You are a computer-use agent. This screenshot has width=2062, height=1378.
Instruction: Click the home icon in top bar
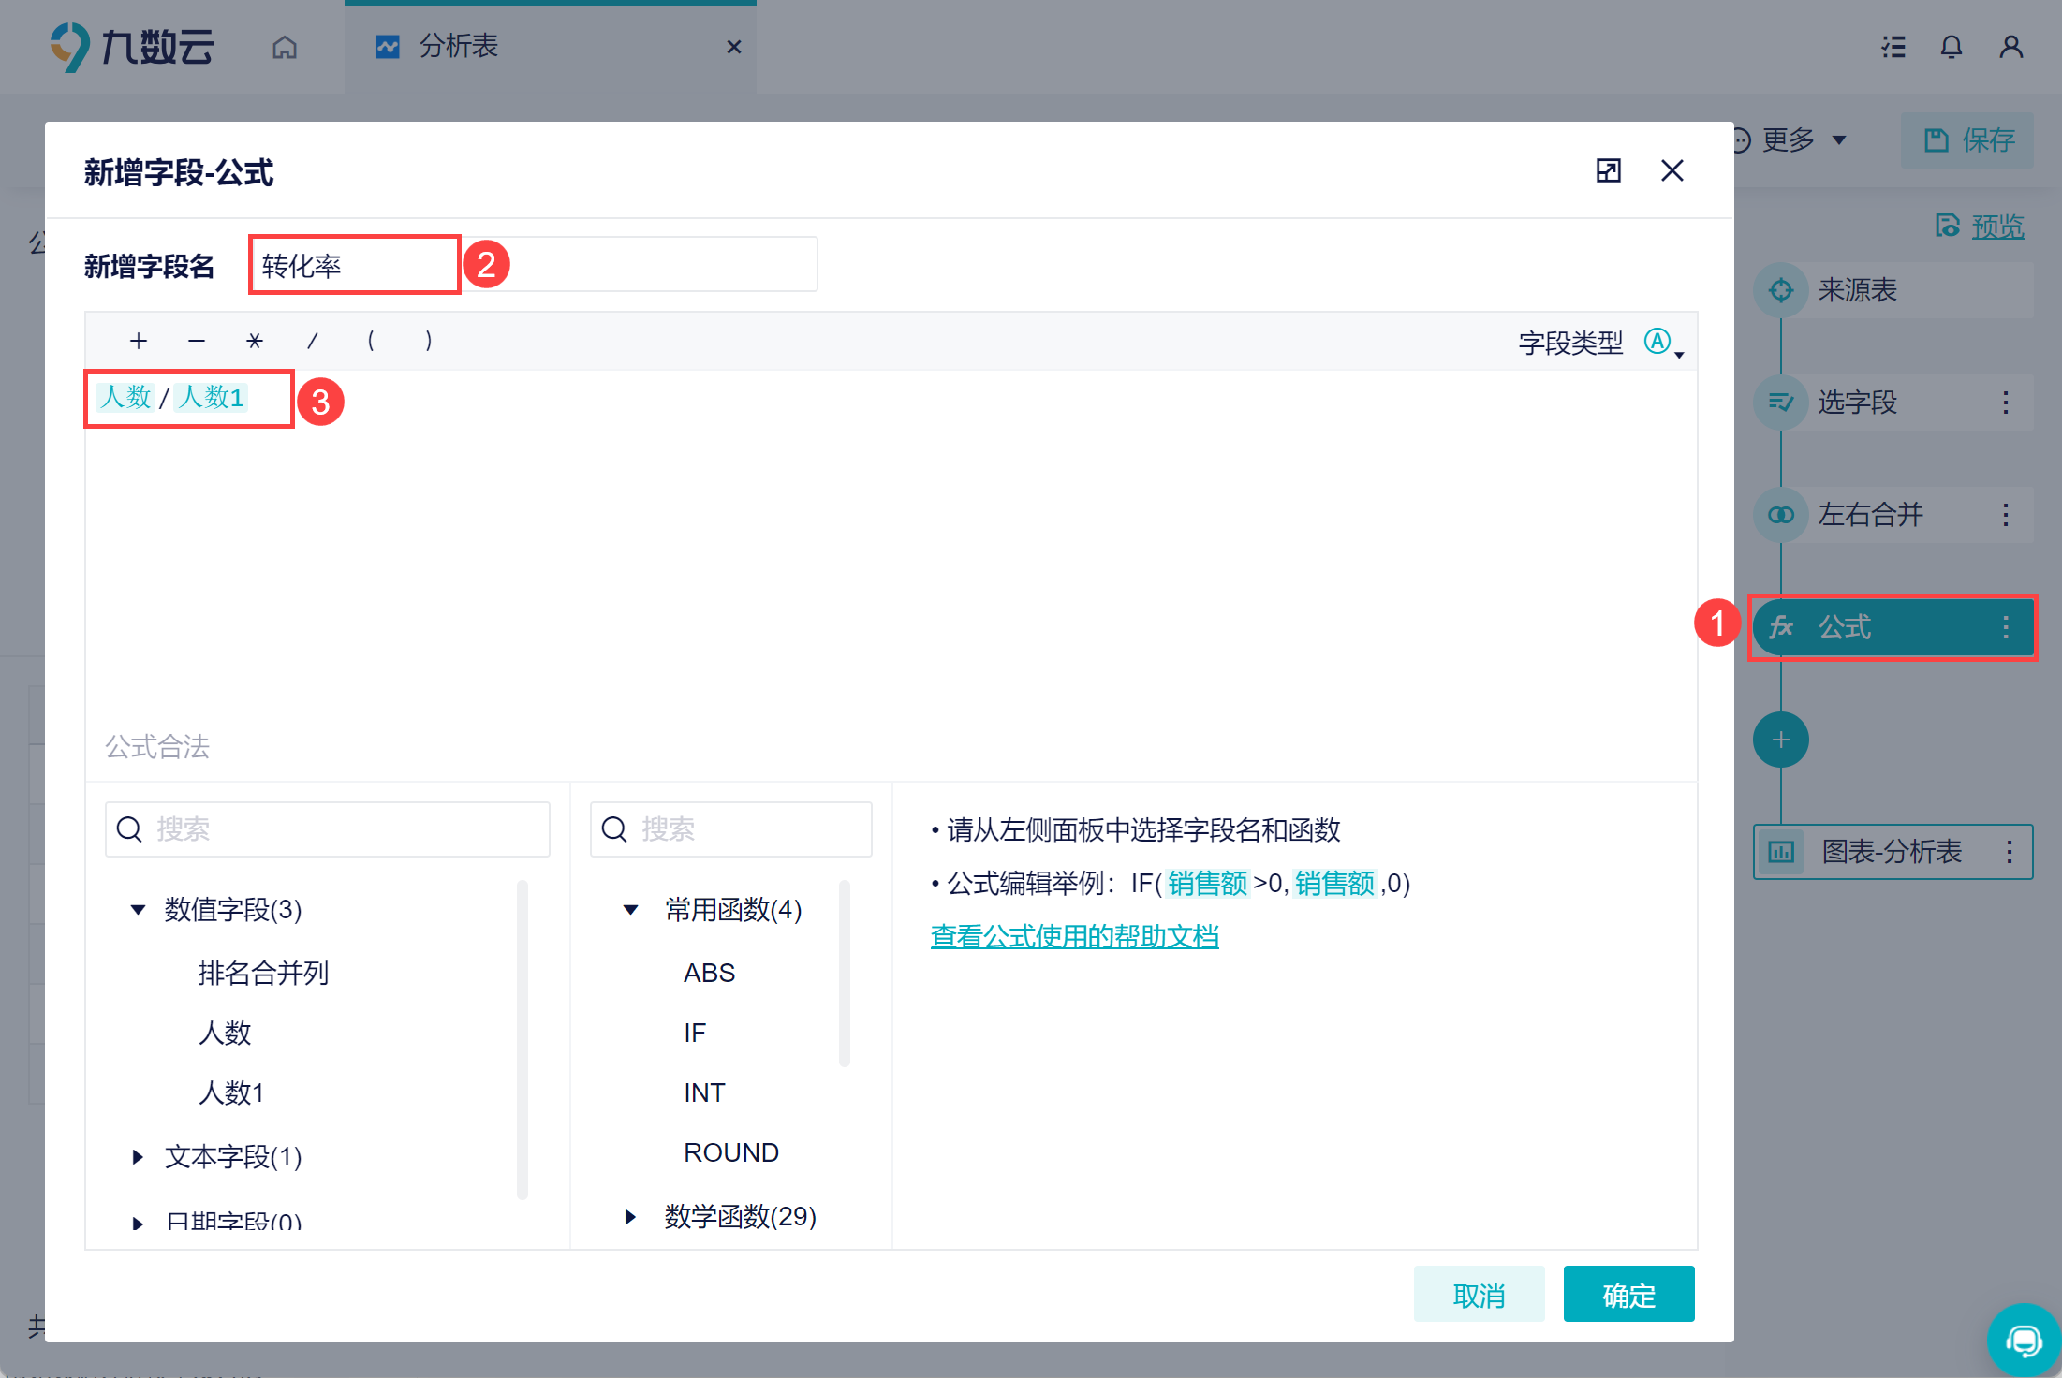[x=285, y=47]
